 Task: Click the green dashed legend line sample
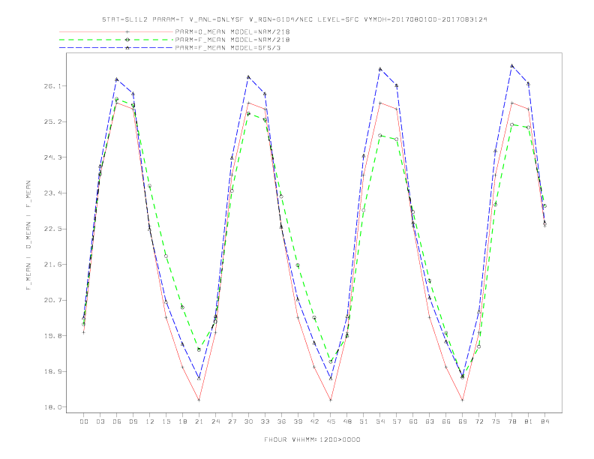coord(116,40)
